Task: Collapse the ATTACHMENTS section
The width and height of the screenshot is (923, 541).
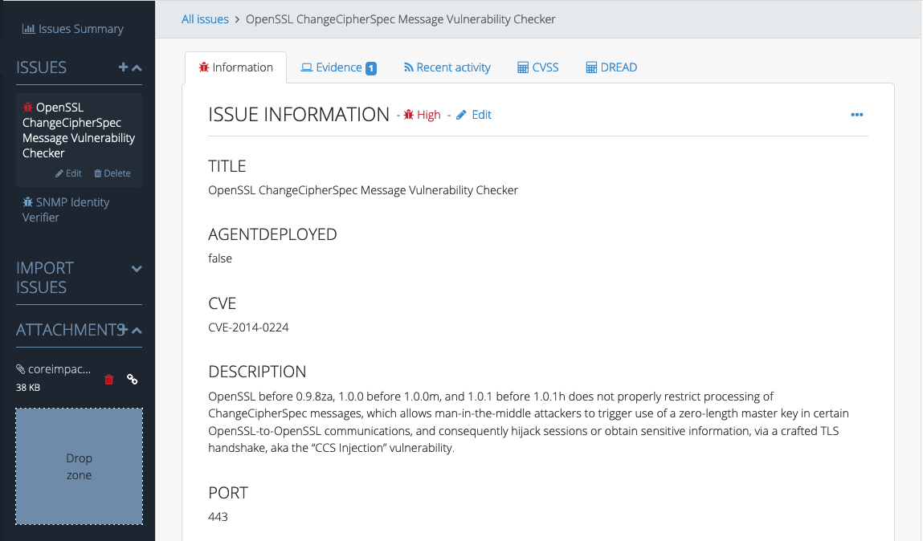Action: pos(137,331)
